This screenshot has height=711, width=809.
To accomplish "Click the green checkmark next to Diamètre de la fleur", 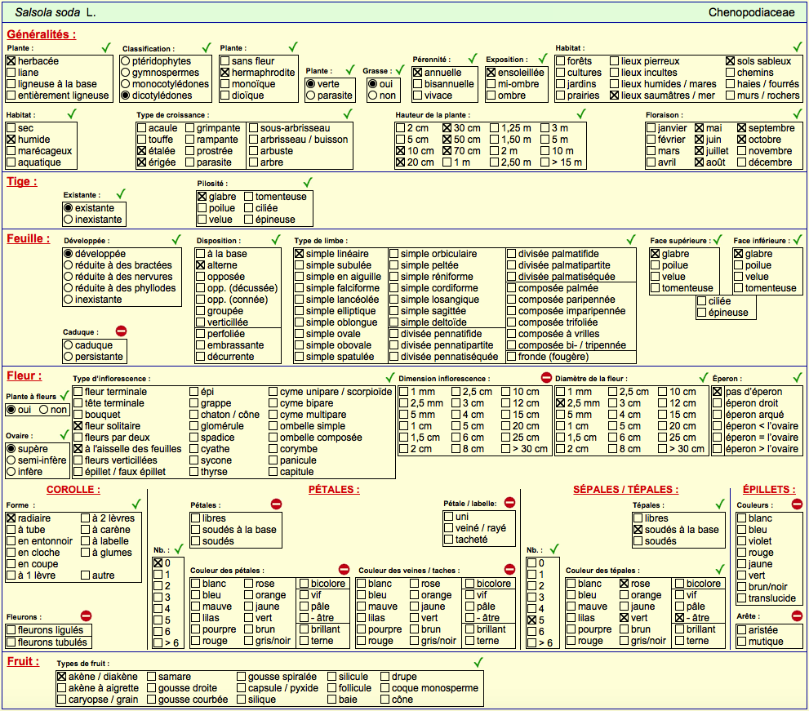I will [x=704, y=377].
